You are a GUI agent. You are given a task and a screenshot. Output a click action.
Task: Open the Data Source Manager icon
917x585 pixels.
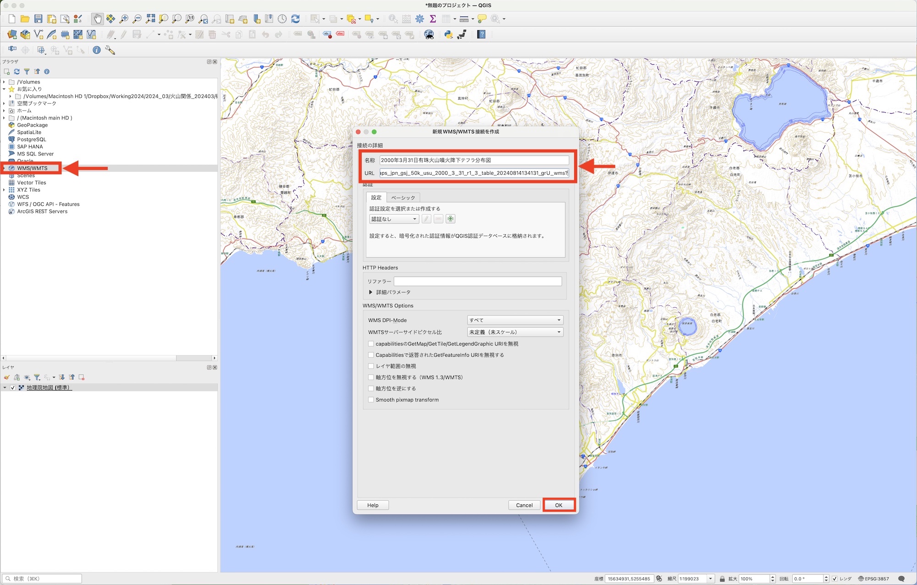[x=12, y=34]
